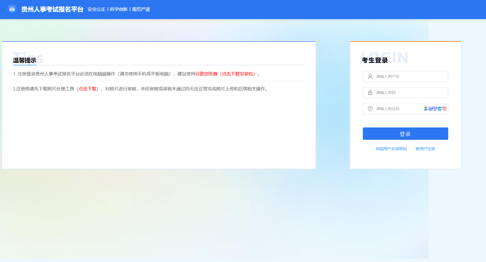Viewport: 486px width, 262px height.
Task: Focus the 请输入验证码 captcha input
Action: (397, 109)
